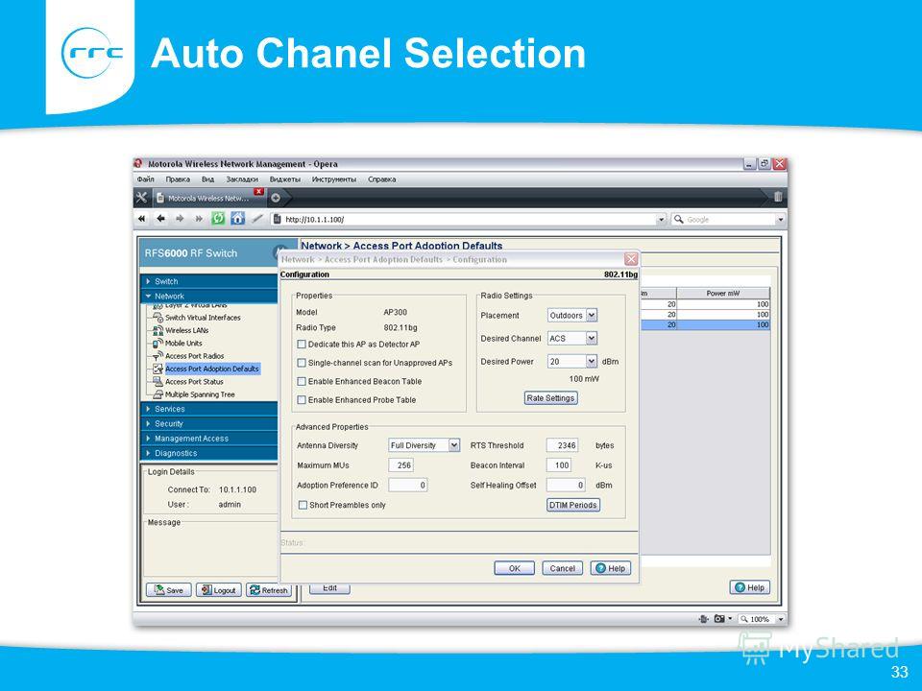Open the Desired Channel dropdown
Screen dimensions: 922x691
click(x=592, y=339)
